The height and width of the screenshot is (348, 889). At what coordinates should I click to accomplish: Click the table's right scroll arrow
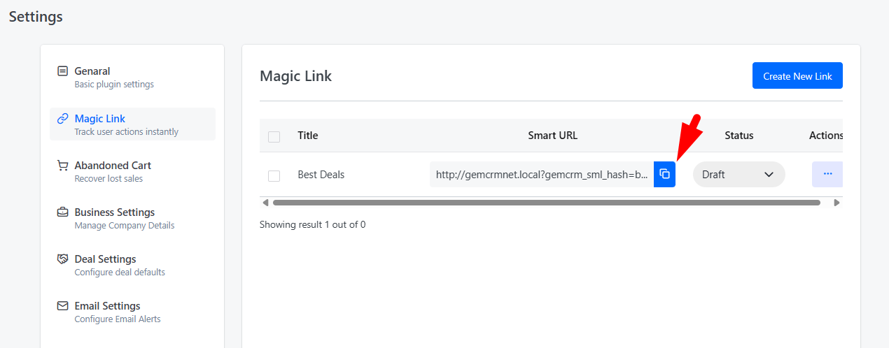pos(836,203)
